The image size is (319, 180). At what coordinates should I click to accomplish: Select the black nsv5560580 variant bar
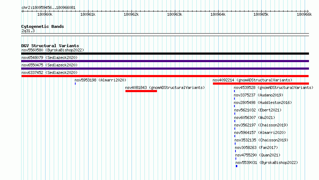pos(165,54)
